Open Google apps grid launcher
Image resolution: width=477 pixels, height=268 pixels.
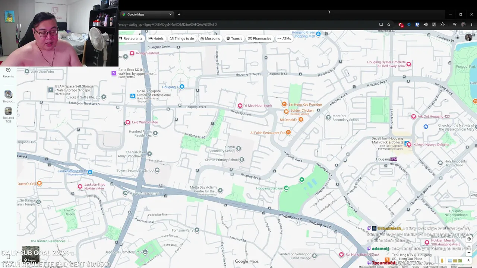(x=457, y=37)
